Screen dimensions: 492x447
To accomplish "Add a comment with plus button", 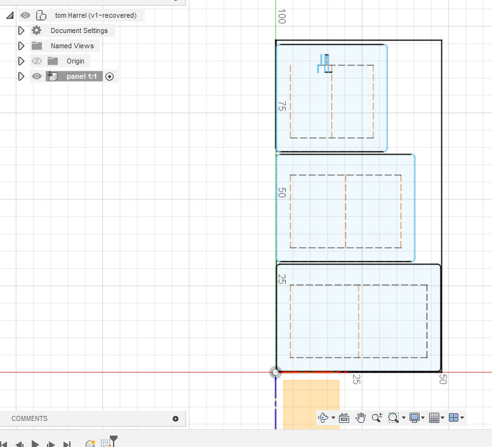I will coord(175,418).
